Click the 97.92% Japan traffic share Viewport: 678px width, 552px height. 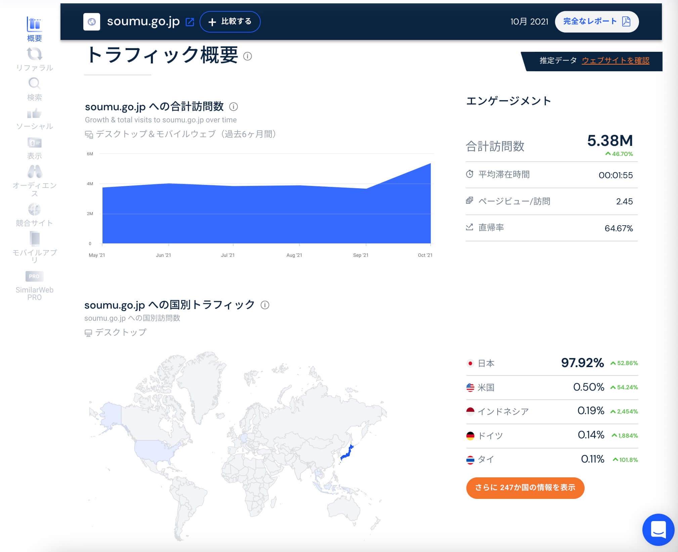pos(582,363)
